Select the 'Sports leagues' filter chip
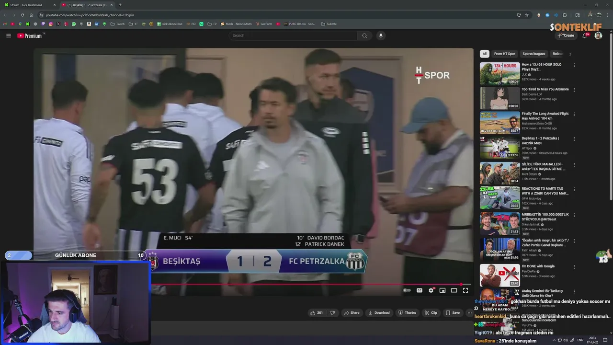The width and height of the screenshot is (613, 345). (534, 54)
